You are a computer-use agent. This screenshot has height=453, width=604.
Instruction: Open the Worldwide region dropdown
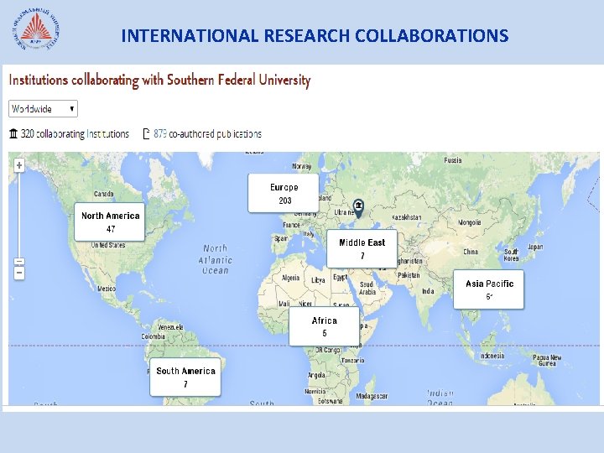tap(43, 108)
